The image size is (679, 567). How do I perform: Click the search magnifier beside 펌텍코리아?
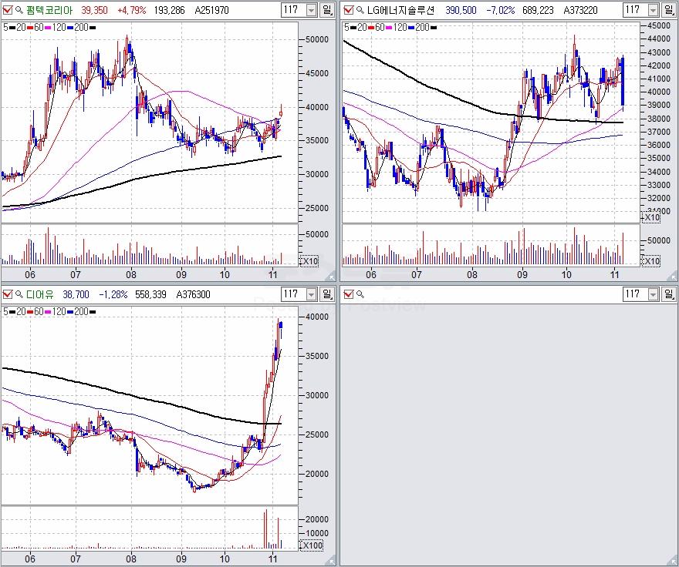coord(18,10)
